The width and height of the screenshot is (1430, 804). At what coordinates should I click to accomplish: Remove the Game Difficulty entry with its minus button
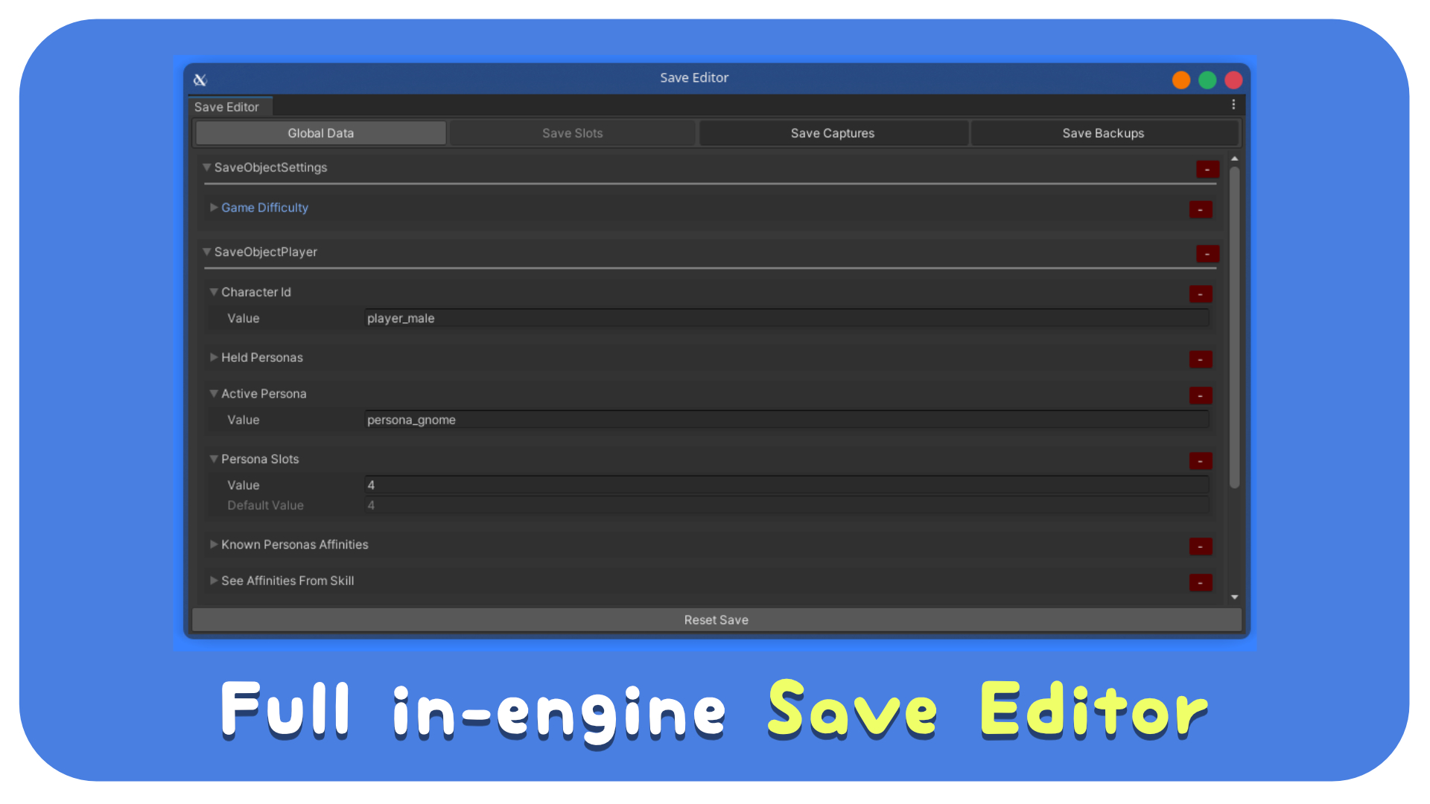point(1200,209)
